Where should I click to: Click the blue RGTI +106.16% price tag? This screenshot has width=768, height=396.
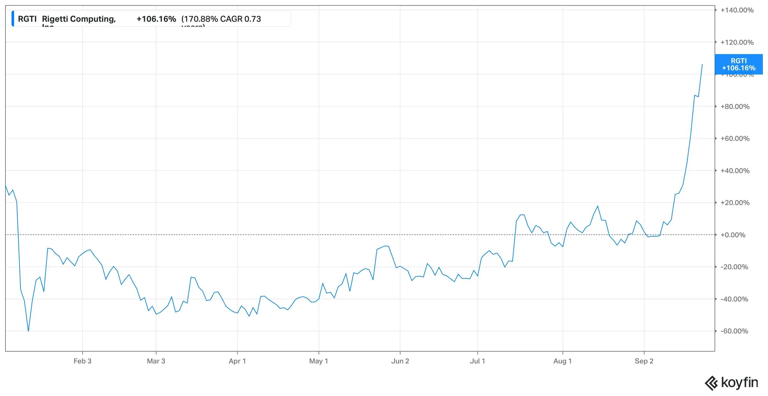(x=739, y=64)
